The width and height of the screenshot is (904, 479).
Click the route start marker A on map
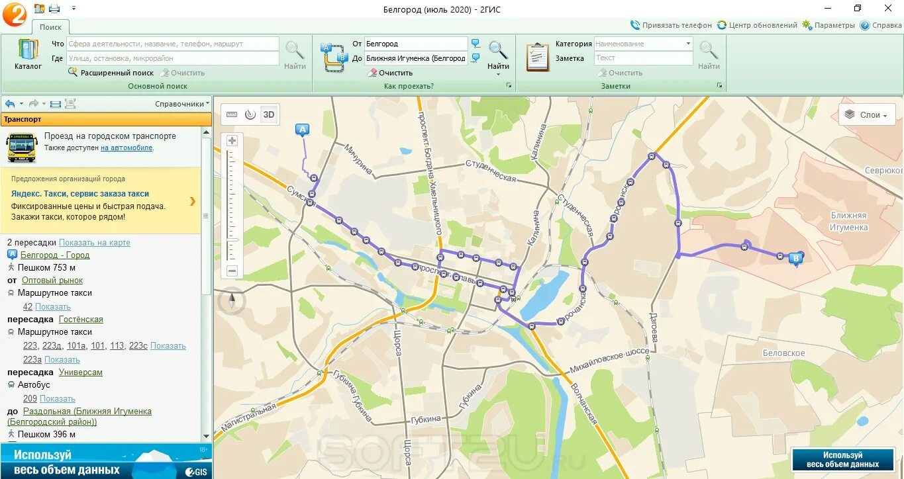tap(303, 130)
